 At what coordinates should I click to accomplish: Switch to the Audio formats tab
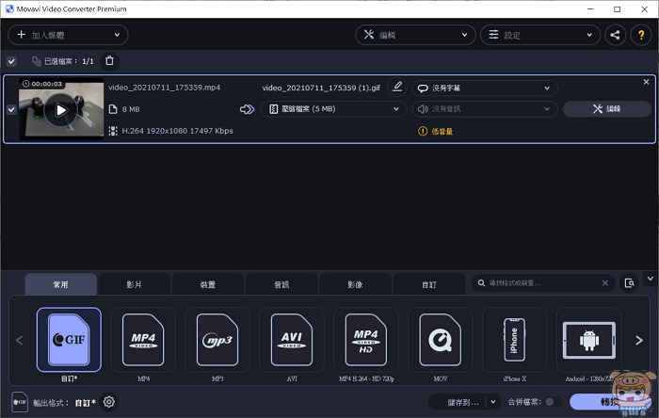(x=281, y=284)
